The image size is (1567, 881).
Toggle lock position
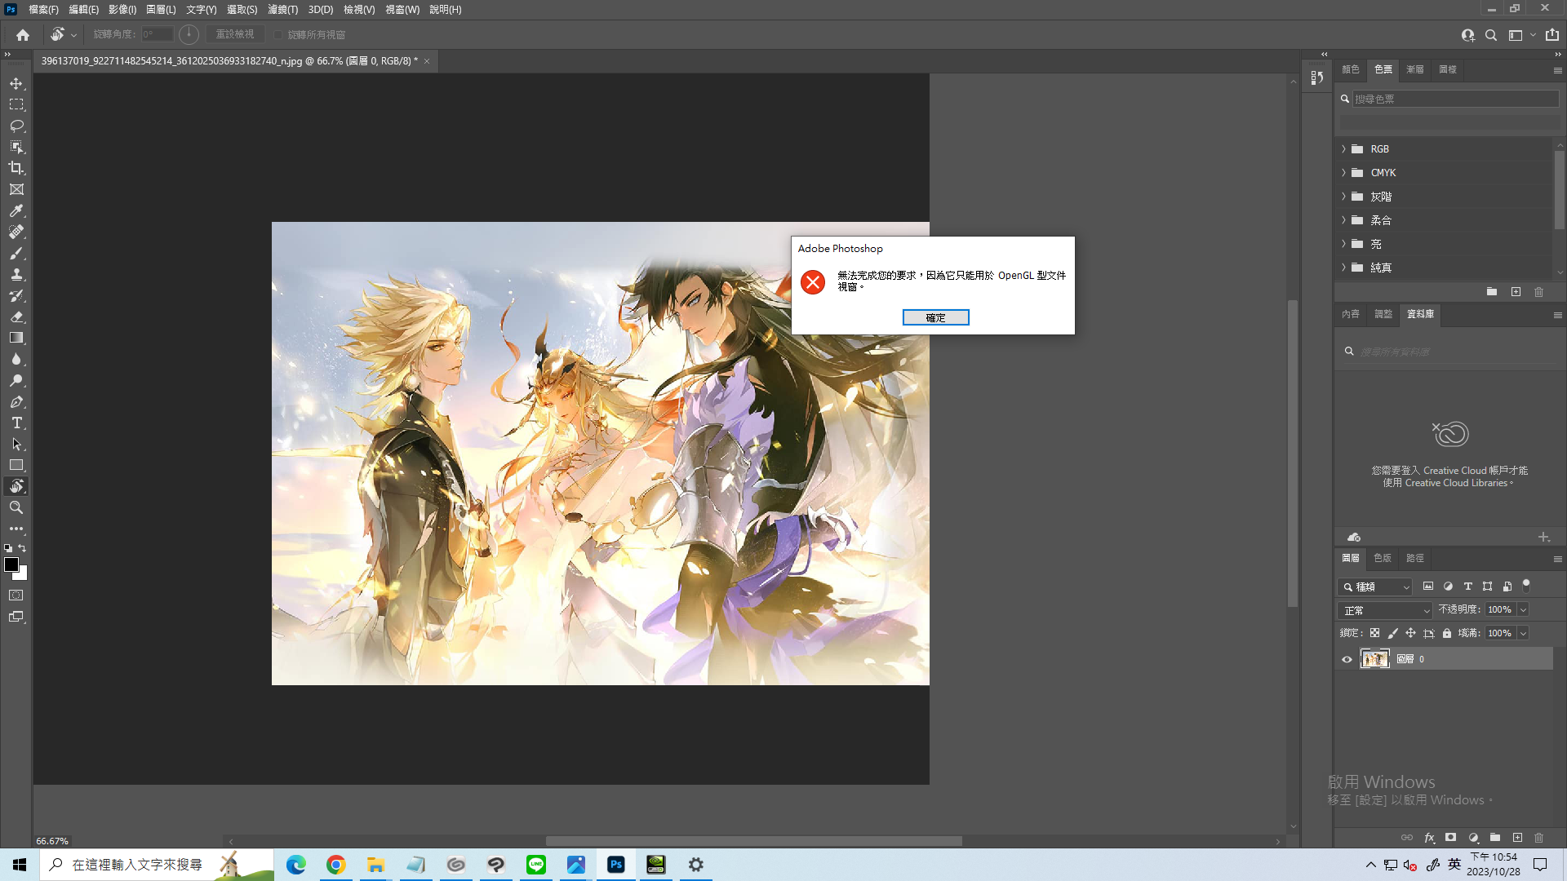(x=1410, y=633)
